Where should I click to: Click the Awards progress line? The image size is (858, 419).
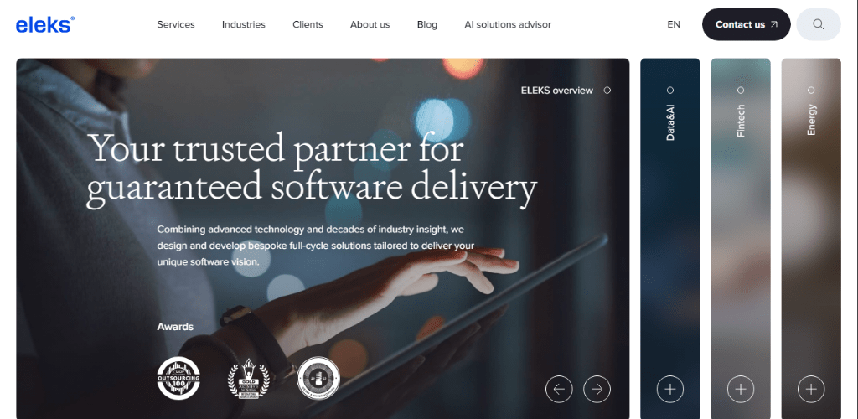pyautogui.click(x=342, y=313)
